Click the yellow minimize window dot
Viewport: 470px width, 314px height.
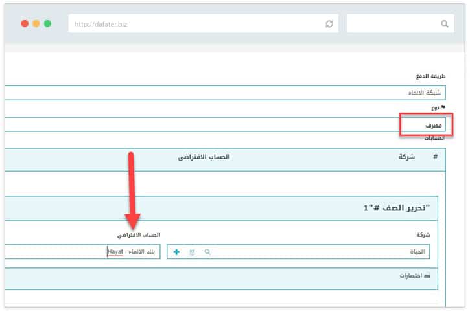click(36, 23)
